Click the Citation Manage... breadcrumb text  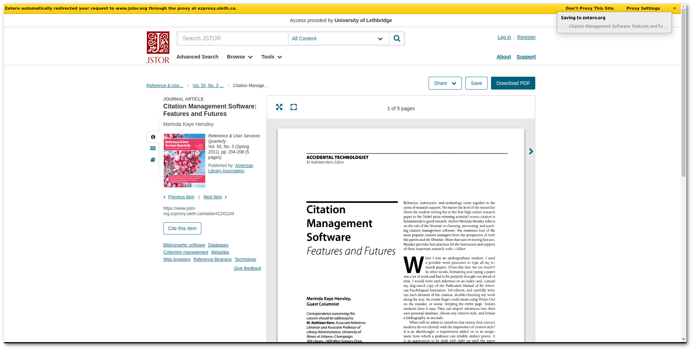point(250,86)
